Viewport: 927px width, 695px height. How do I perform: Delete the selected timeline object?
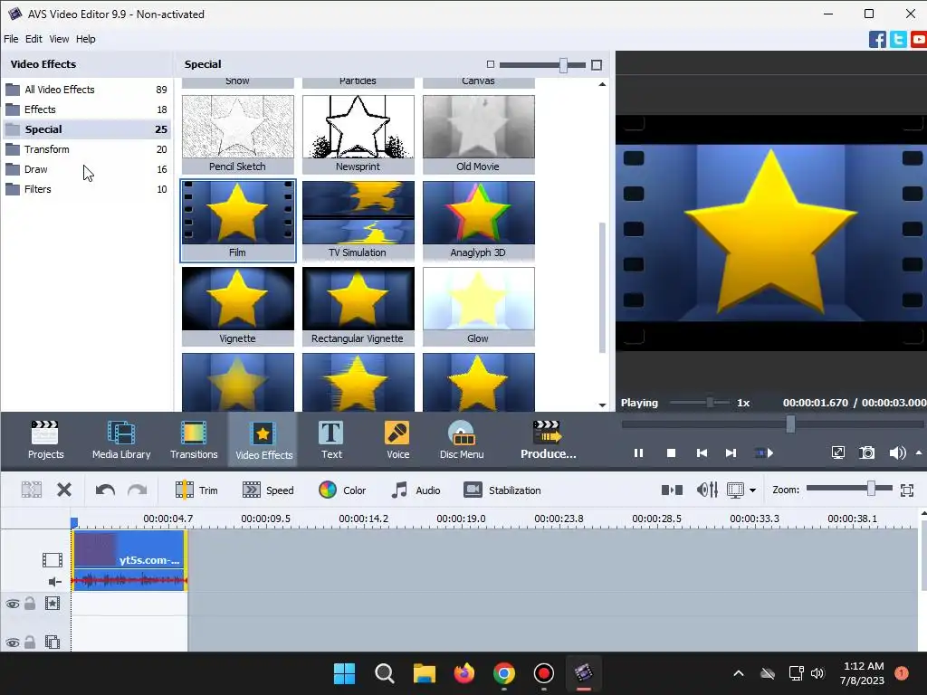pyautogui.click(x=64, y=490)
